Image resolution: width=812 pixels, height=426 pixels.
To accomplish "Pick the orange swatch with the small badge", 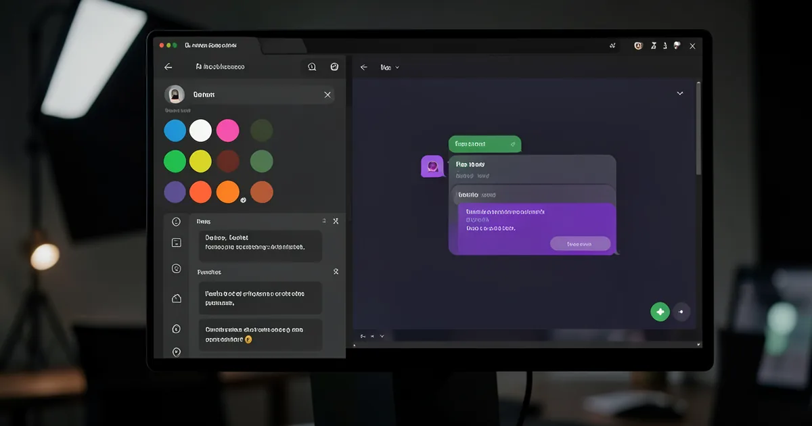I will point(228,193).
